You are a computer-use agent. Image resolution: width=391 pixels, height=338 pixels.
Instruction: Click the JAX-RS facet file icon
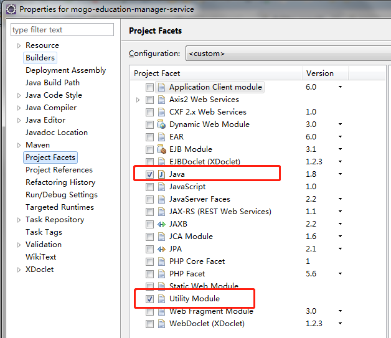(161, 212)
